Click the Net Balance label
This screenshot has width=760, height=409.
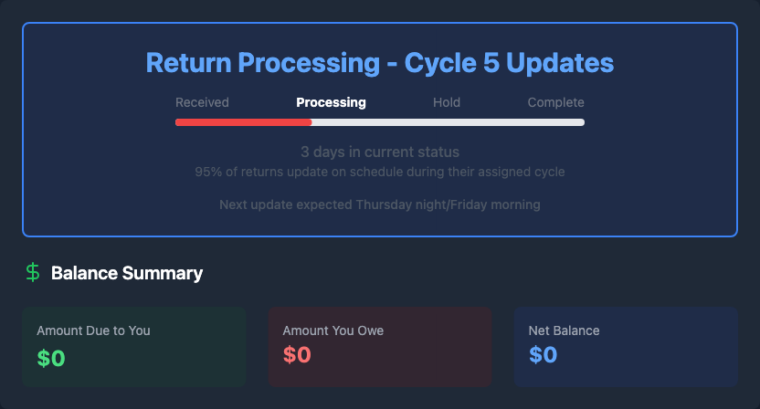[x=564, y=330]
